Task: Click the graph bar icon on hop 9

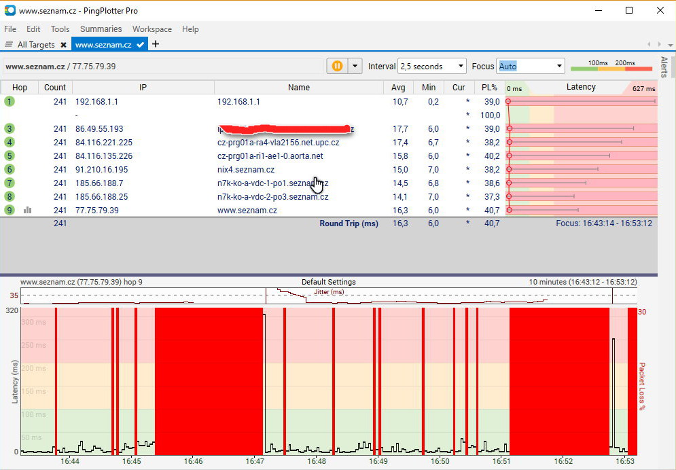Action: click(x=28, y=210)
